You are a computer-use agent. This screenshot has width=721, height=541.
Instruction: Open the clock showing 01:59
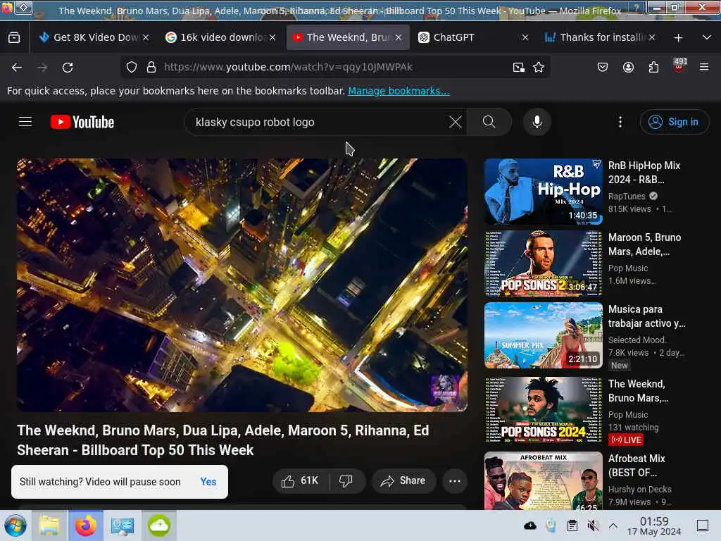[x=654, y=526]
